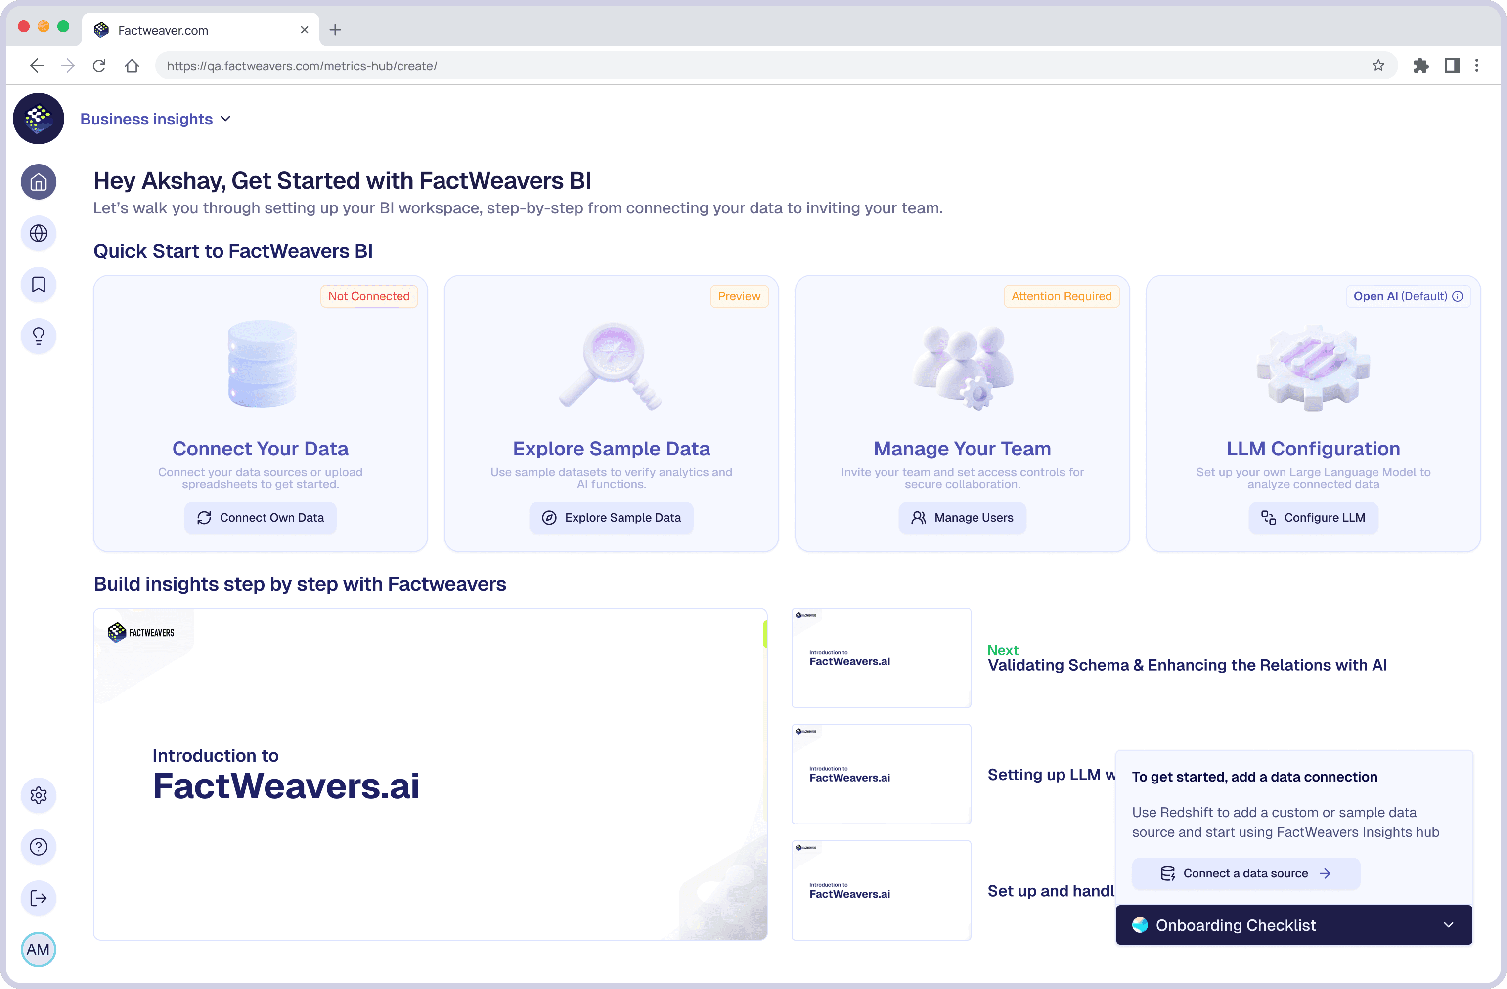Click the LLM Configuration heading
The width and height of the screenshot is (1507, 989).
point(1313,449)
